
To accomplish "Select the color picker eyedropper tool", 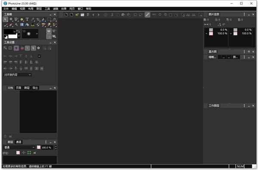I will [43, 19].
